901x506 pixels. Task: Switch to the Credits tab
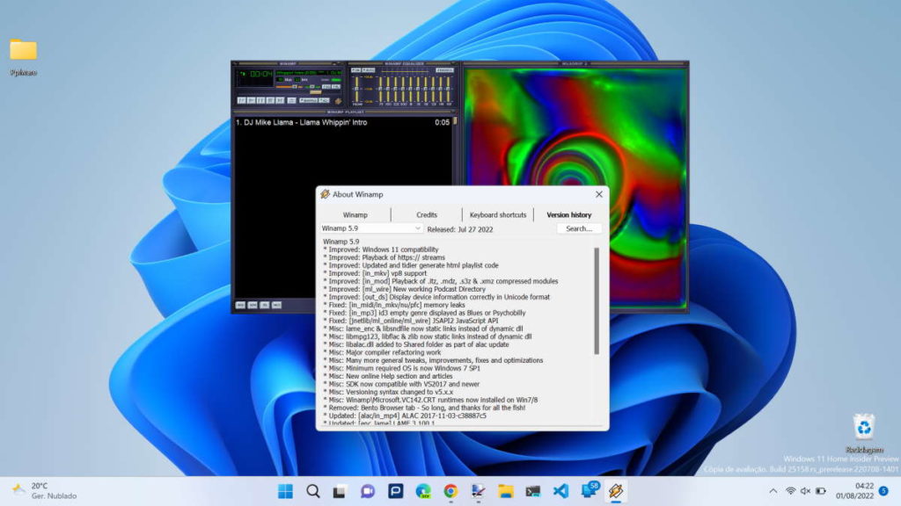coord(427,213)
